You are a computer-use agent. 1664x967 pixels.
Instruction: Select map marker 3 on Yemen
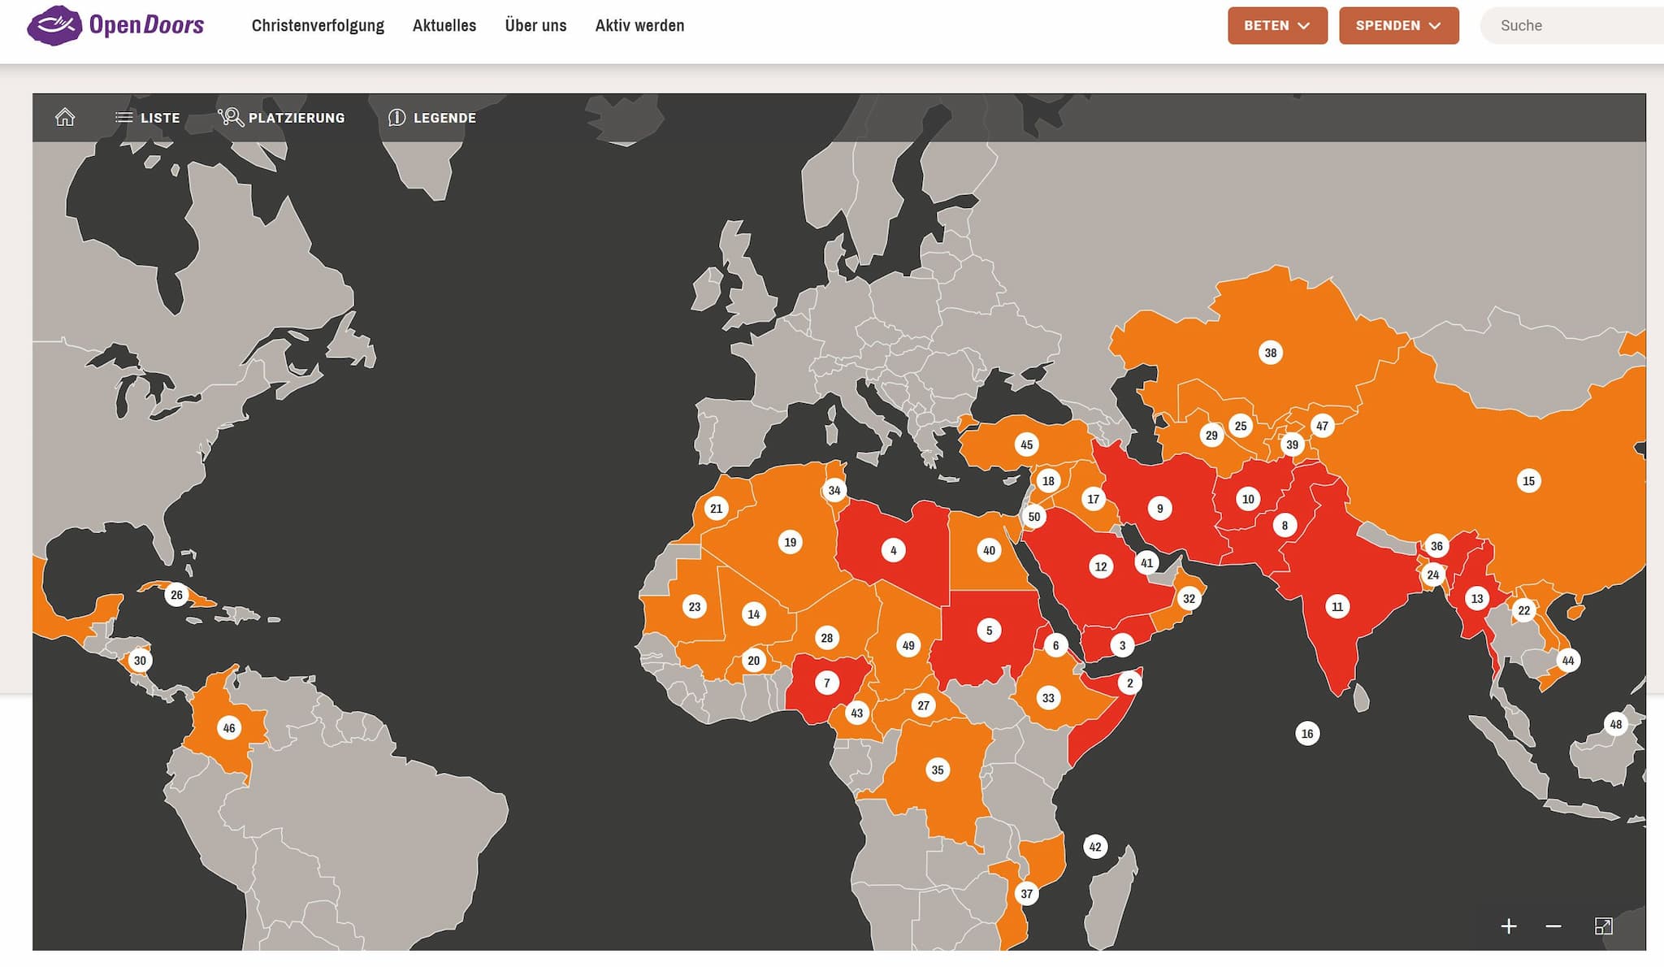tap(1122, 646)
